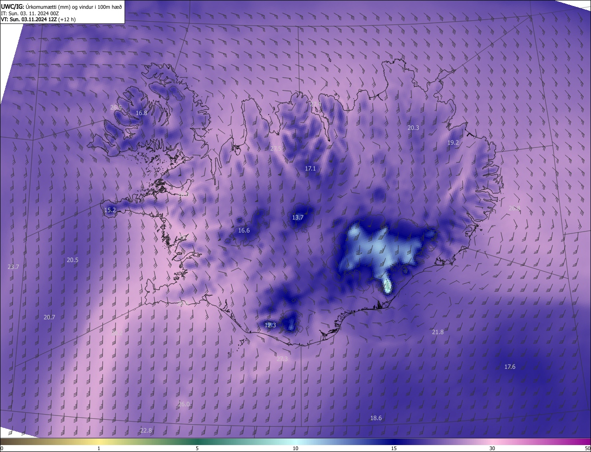Click the color scale label 50
Image resolution: width=591 pixels, height=452 pixels.
tap(587, 449)
